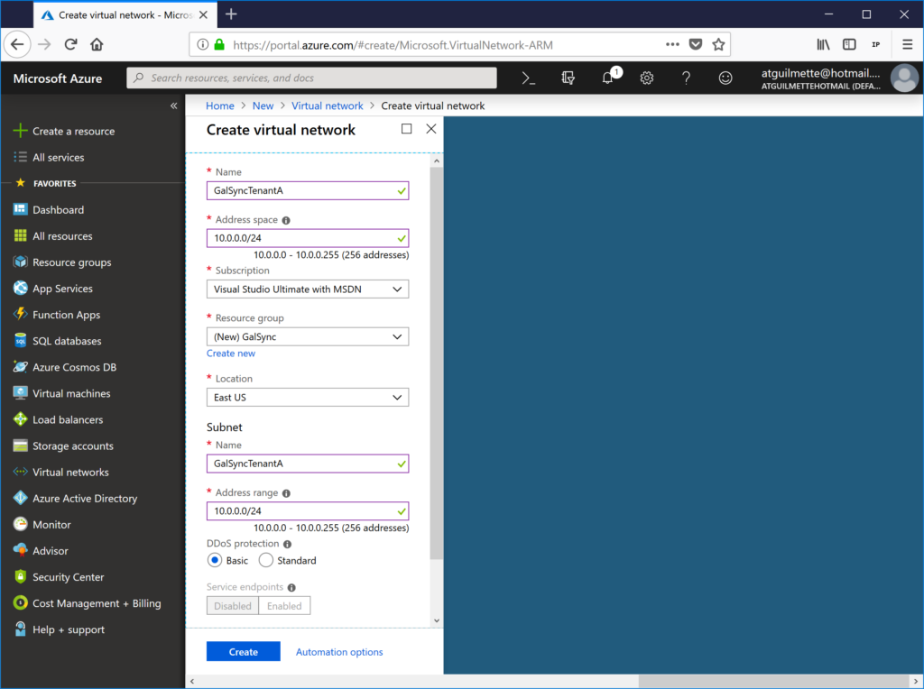Open the Subscription dropdown
Screen dimensions: 924x689
pyautogui.click(x=308, y=289)
